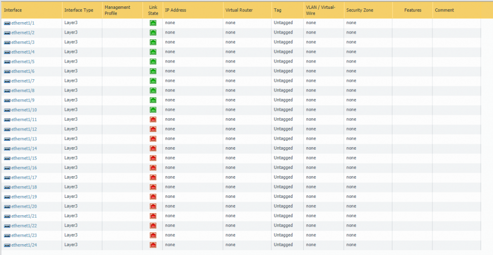The width and height of the screenshot is (493, 255).
Task: Click the red link state icon for ethernet1/11
Action: point(153,120)
